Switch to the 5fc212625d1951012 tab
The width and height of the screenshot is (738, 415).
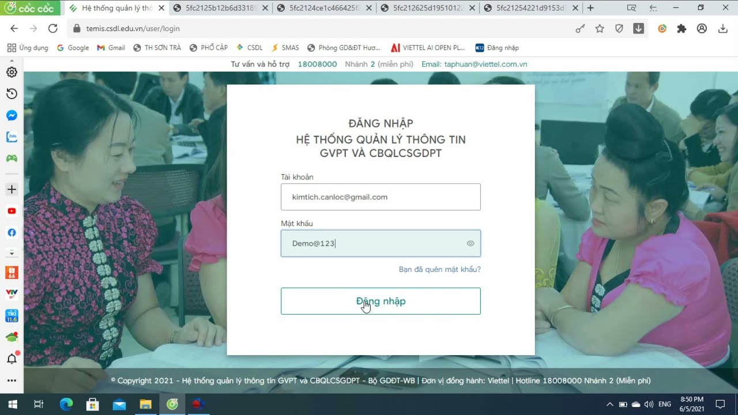pos(428,8)
